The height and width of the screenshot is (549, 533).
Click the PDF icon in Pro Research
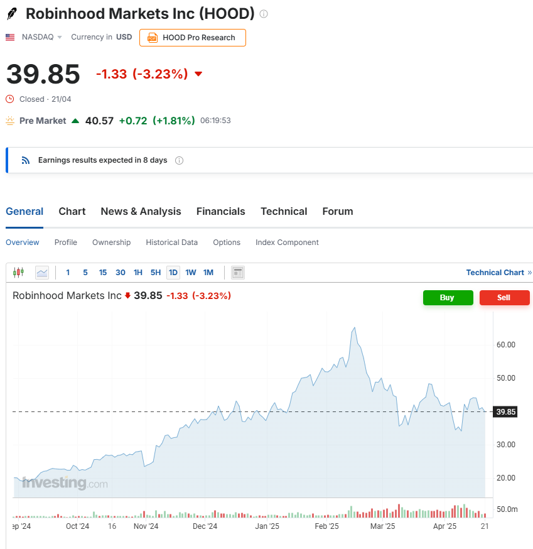click(152, 38)
